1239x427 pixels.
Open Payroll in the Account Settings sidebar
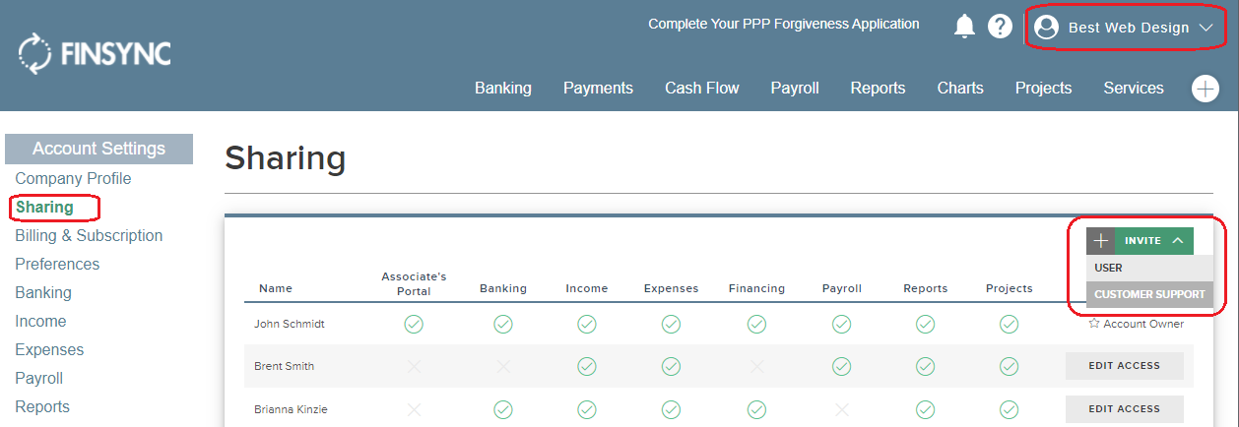39,378
